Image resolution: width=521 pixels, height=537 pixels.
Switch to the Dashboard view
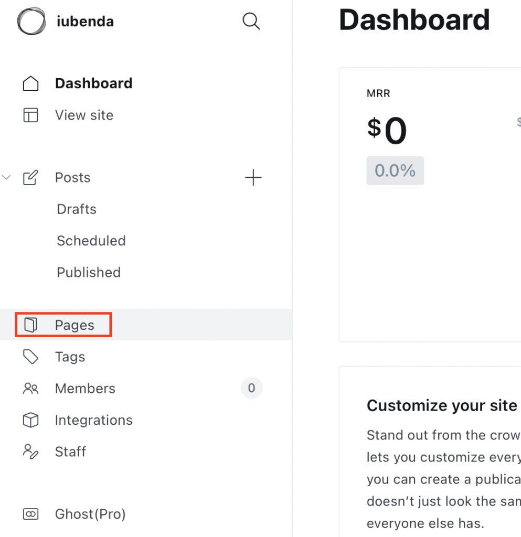pos(93,83)
